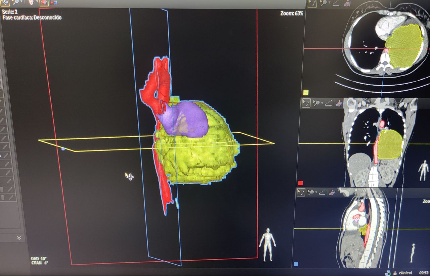Expand the left panel double chevron

(x=19, y=238)
